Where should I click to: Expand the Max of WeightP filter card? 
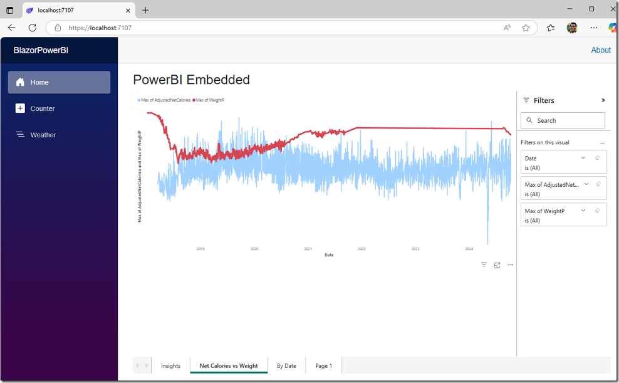(583, 211)
